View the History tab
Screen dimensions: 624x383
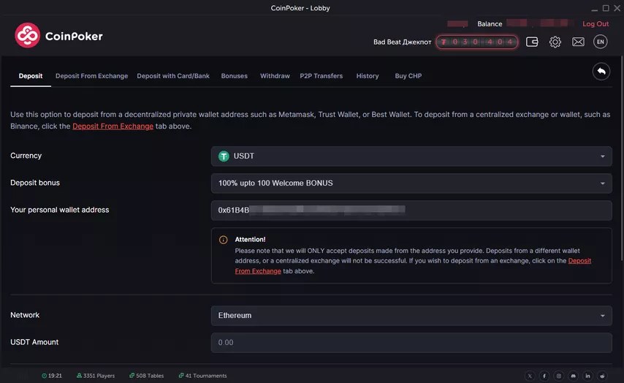click(x=368, y=75)
